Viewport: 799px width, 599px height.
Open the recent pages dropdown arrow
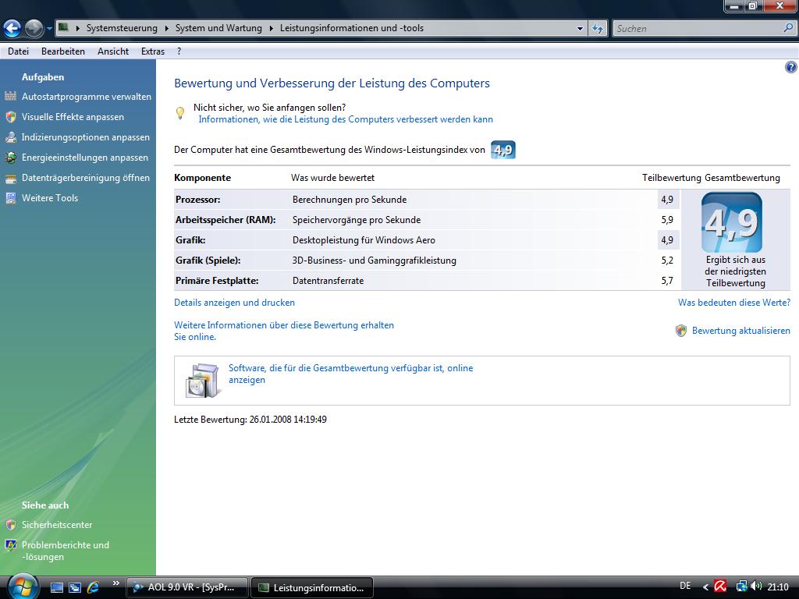point(49,29)
